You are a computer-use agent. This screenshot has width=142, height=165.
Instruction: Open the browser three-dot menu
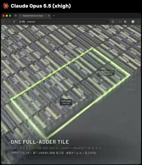click(138, 22)
